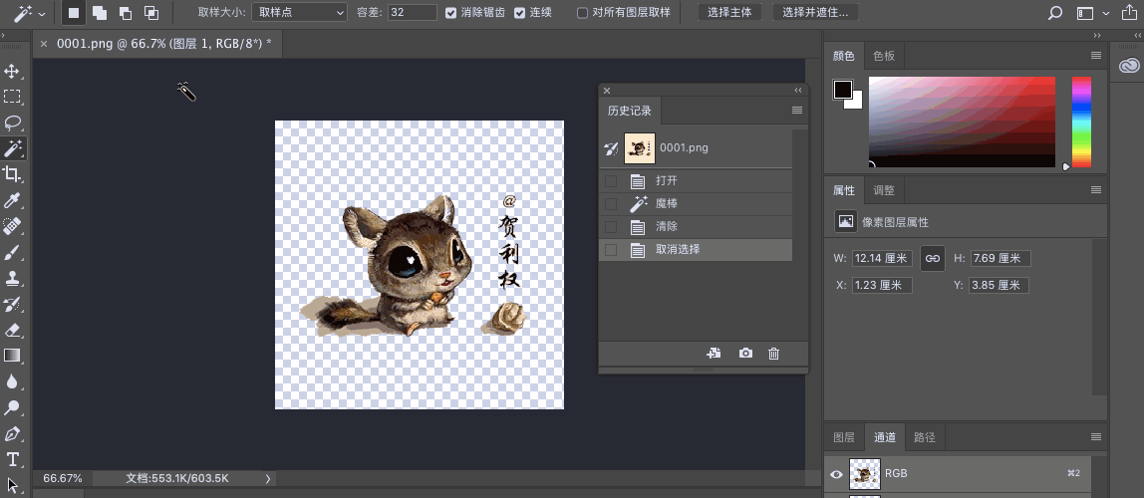Image resolution: width=1144 pixels, height=498 pixels.
Task: Open Magic Wand tool preset picker arrow
Action: click(x=41, y=13)
